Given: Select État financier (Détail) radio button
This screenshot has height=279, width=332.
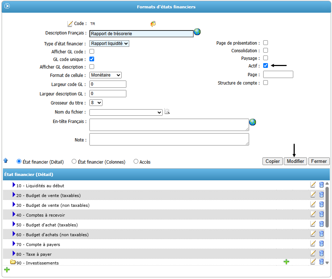Looking at the screenshot, I should [19, 161].
